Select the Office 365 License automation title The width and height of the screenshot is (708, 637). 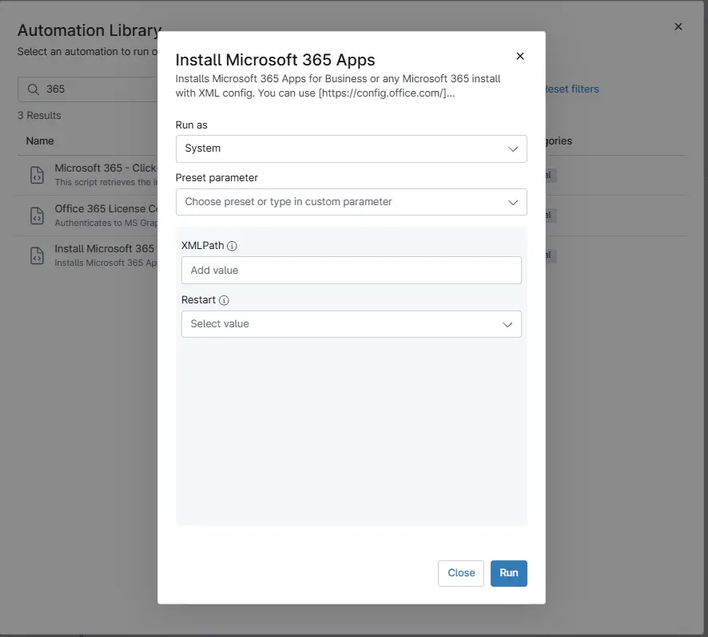[105, 209]
